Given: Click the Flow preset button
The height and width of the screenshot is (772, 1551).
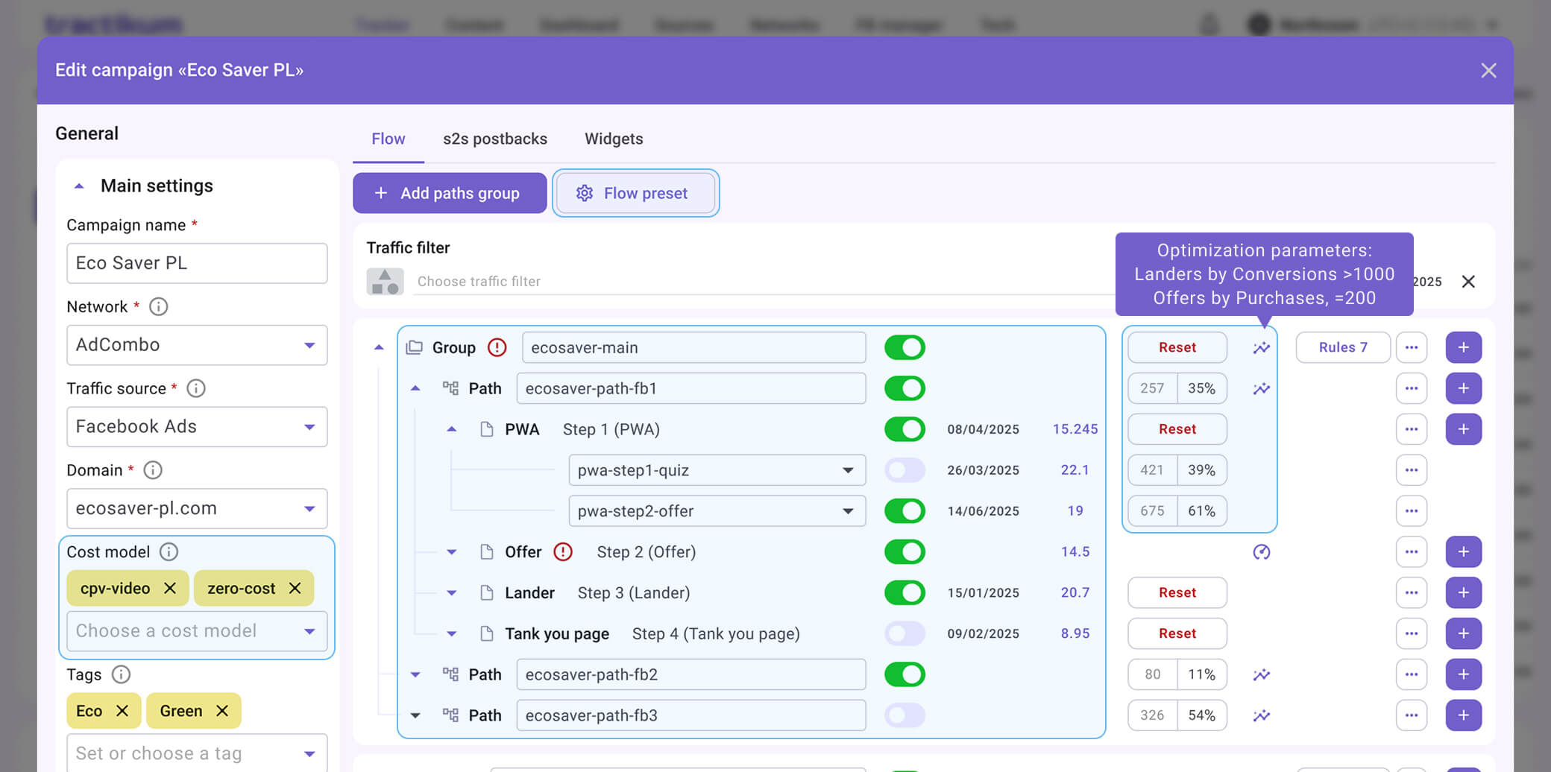Looking at the screenshot, I should click(635, 193).
